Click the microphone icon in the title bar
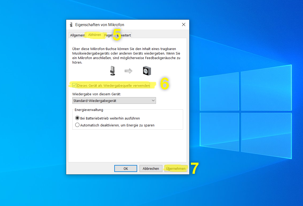The image size is (303, 206). [x=71, y=24]
